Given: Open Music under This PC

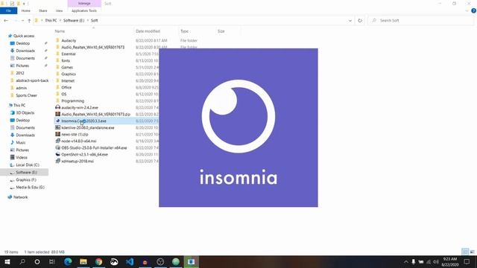Looking at the screenshot, I should [x=21, y=142].
